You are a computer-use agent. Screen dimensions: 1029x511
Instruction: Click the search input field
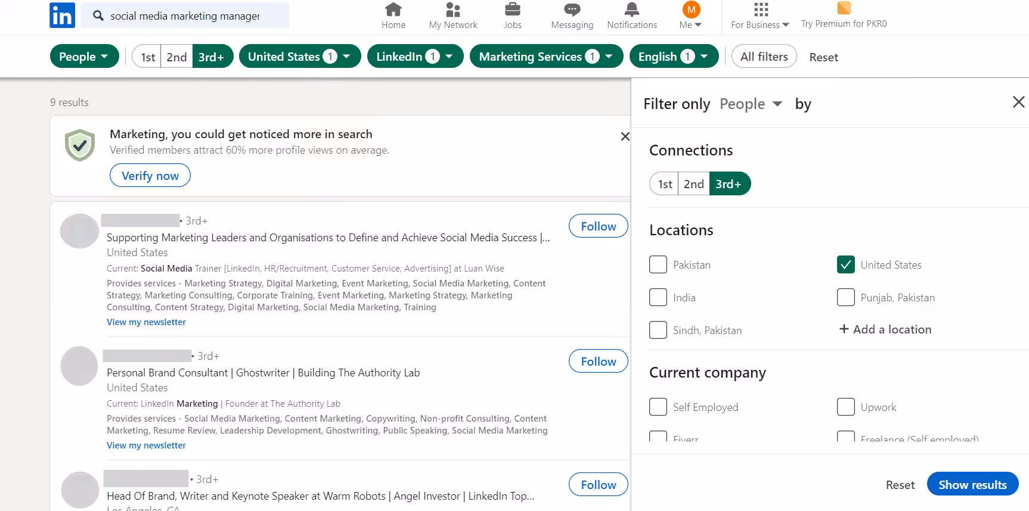tap(185, 15)
